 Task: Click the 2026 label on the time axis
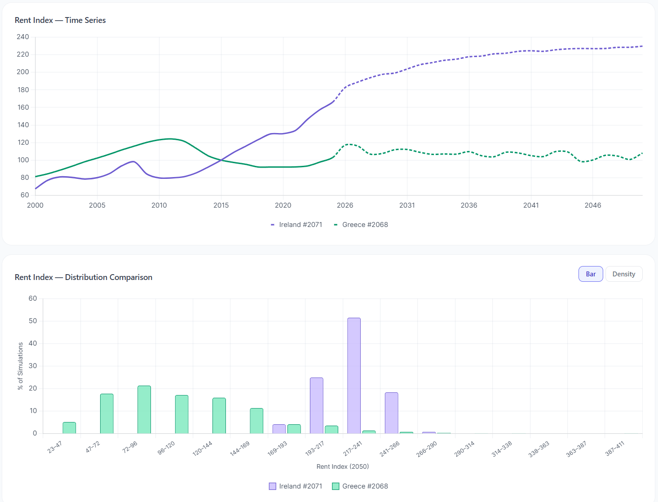(345, 205)
